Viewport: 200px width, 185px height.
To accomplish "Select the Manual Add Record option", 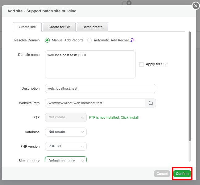I will (x=48, y=40).
